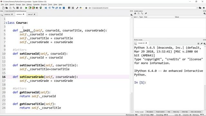Switch to Project explorer bottom tab
Viewport: 206px width, 116px height.
(x=160, y=112)
